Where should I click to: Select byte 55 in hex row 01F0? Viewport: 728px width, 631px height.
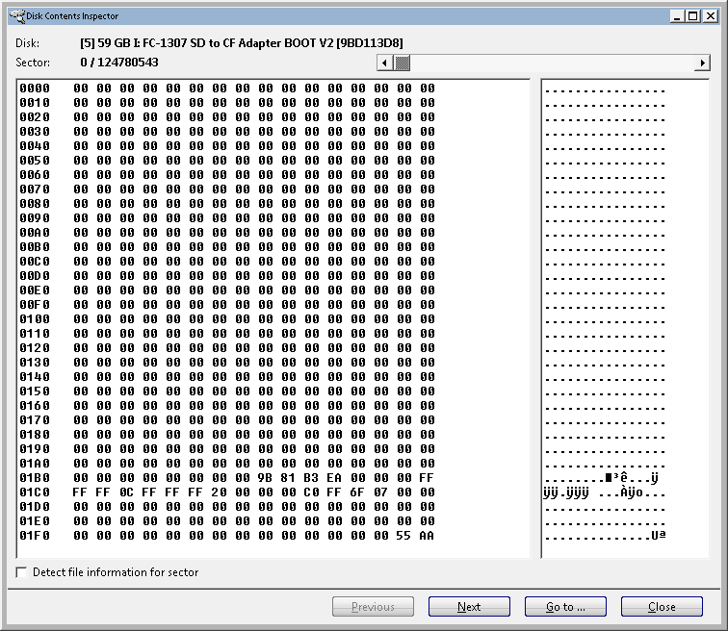[403, 535]
